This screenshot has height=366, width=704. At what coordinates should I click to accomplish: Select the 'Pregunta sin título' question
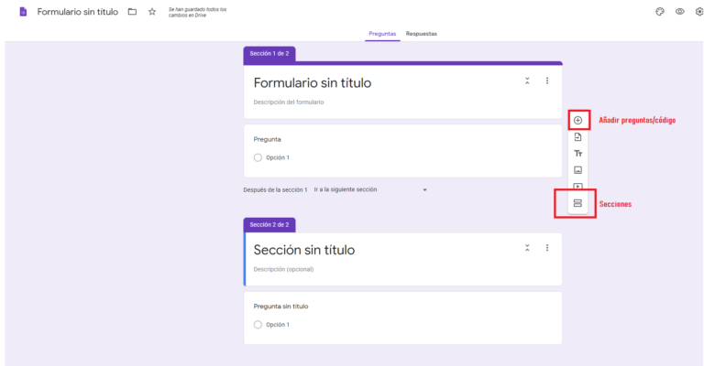tap(280, 307)
